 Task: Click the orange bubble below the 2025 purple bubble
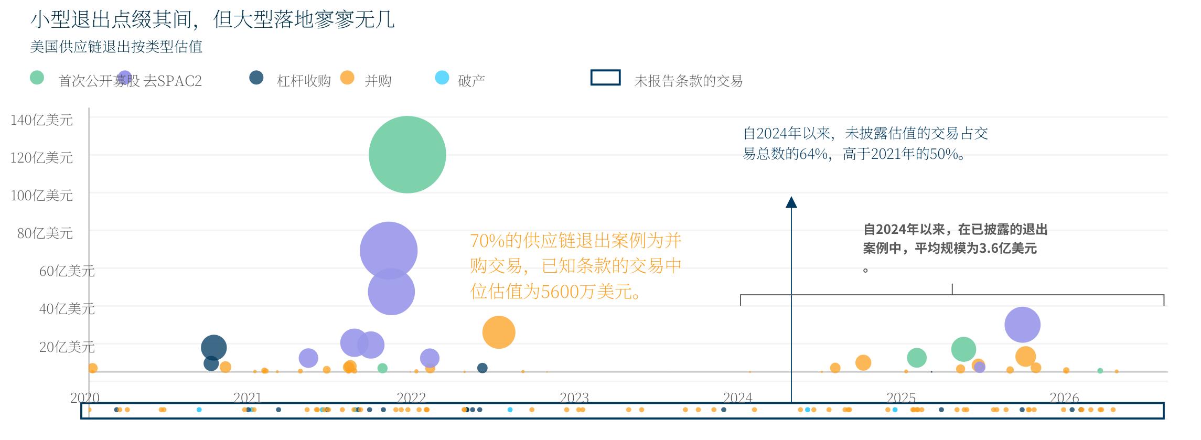point(1025,357)
